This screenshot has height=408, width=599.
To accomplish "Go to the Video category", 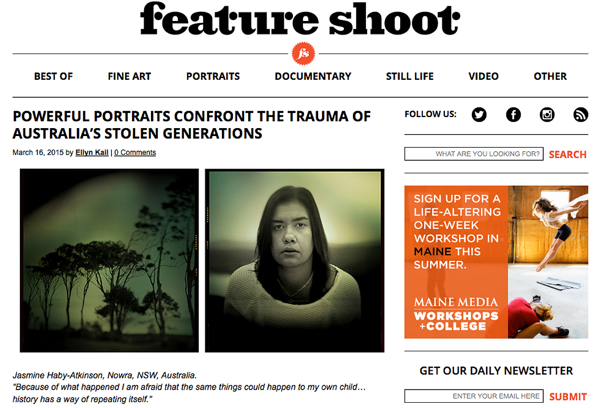I will tap(484, 76).
